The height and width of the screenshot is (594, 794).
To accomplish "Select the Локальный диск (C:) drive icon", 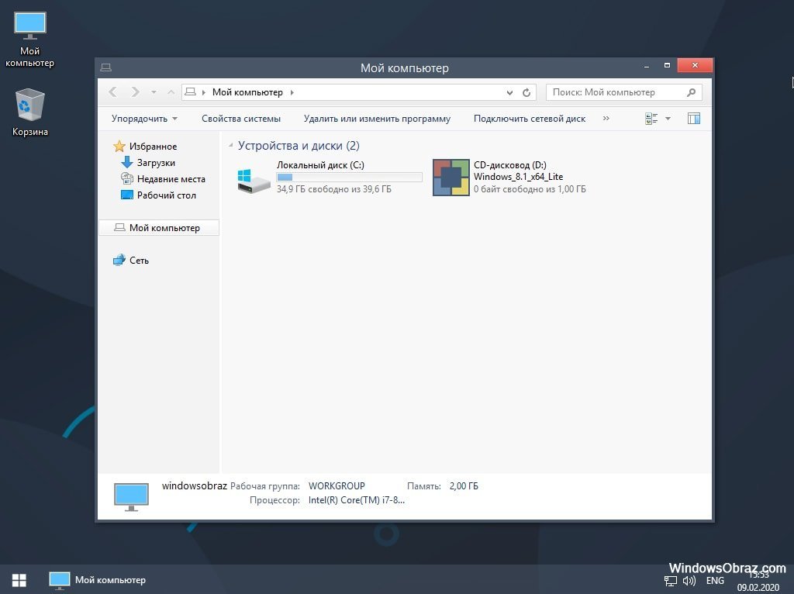I will click(254, 181).
